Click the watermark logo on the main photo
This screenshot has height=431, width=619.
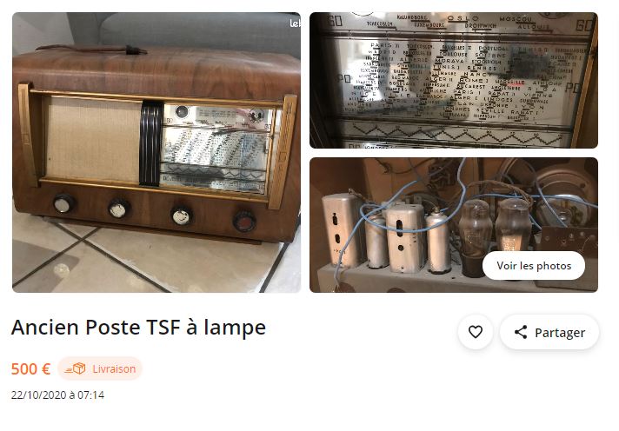tap(295, 23)
